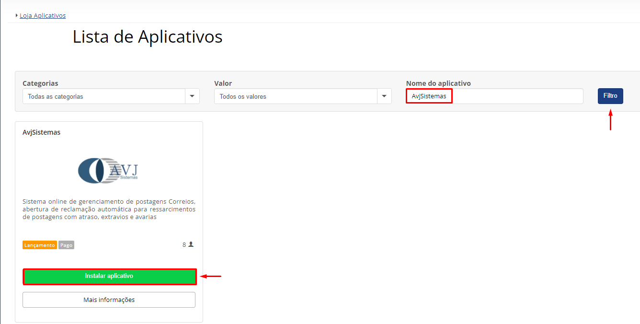
Task: Open 'Mais informações' for AvjSistemas
Action: [x=109, y=300]
